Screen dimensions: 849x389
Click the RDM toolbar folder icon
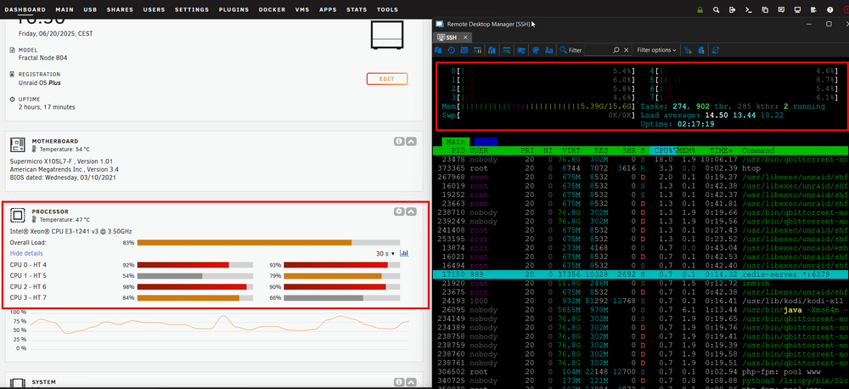[521, 50]
